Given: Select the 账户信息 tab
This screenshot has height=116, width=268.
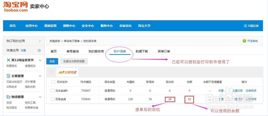Looking at the screenshot, I should pos(120,51).
